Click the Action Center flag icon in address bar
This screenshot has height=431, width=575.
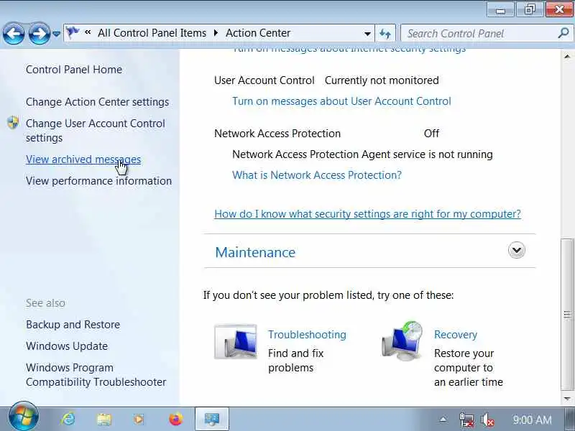[x=73, y=32]
